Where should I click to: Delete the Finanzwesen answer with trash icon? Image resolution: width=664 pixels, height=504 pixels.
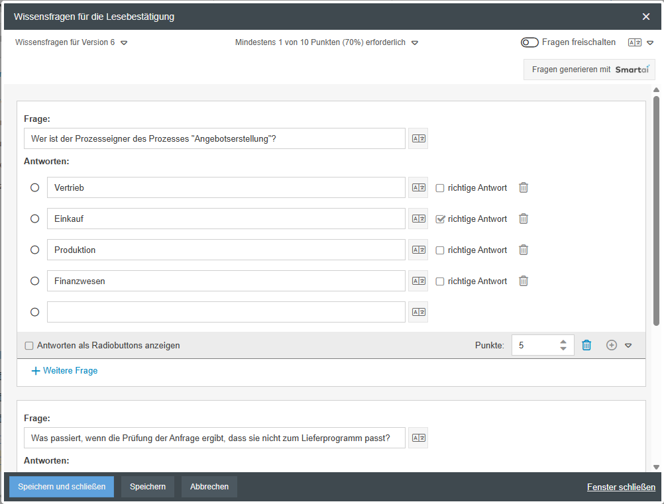tap(524, 281)
